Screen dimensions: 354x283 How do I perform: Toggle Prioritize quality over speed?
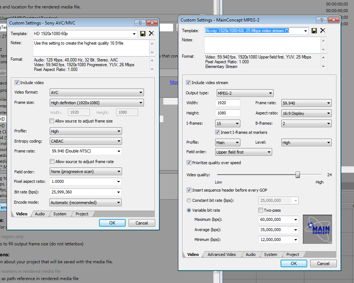pyautogui.click(x=189, y=162)
